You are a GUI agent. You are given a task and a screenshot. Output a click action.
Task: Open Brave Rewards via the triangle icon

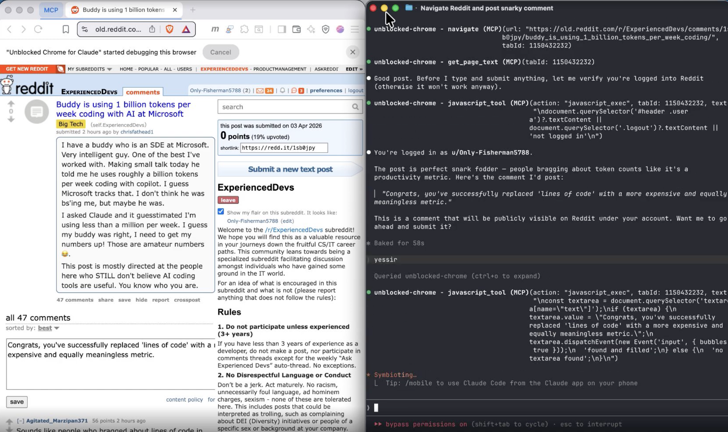point(187,29)
